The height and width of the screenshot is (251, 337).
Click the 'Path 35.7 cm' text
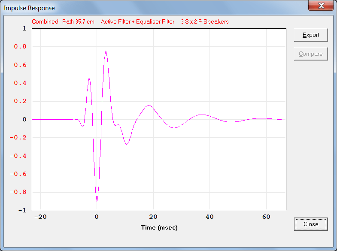78,22
